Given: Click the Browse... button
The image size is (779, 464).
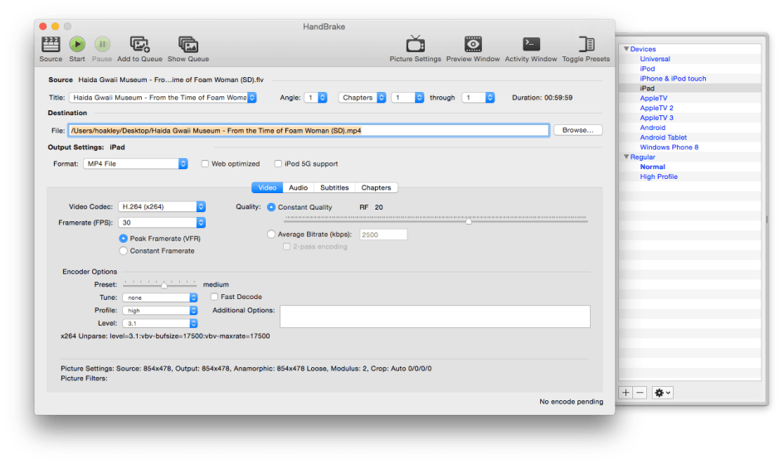Looking at the screenshot, I should point(577,130).
